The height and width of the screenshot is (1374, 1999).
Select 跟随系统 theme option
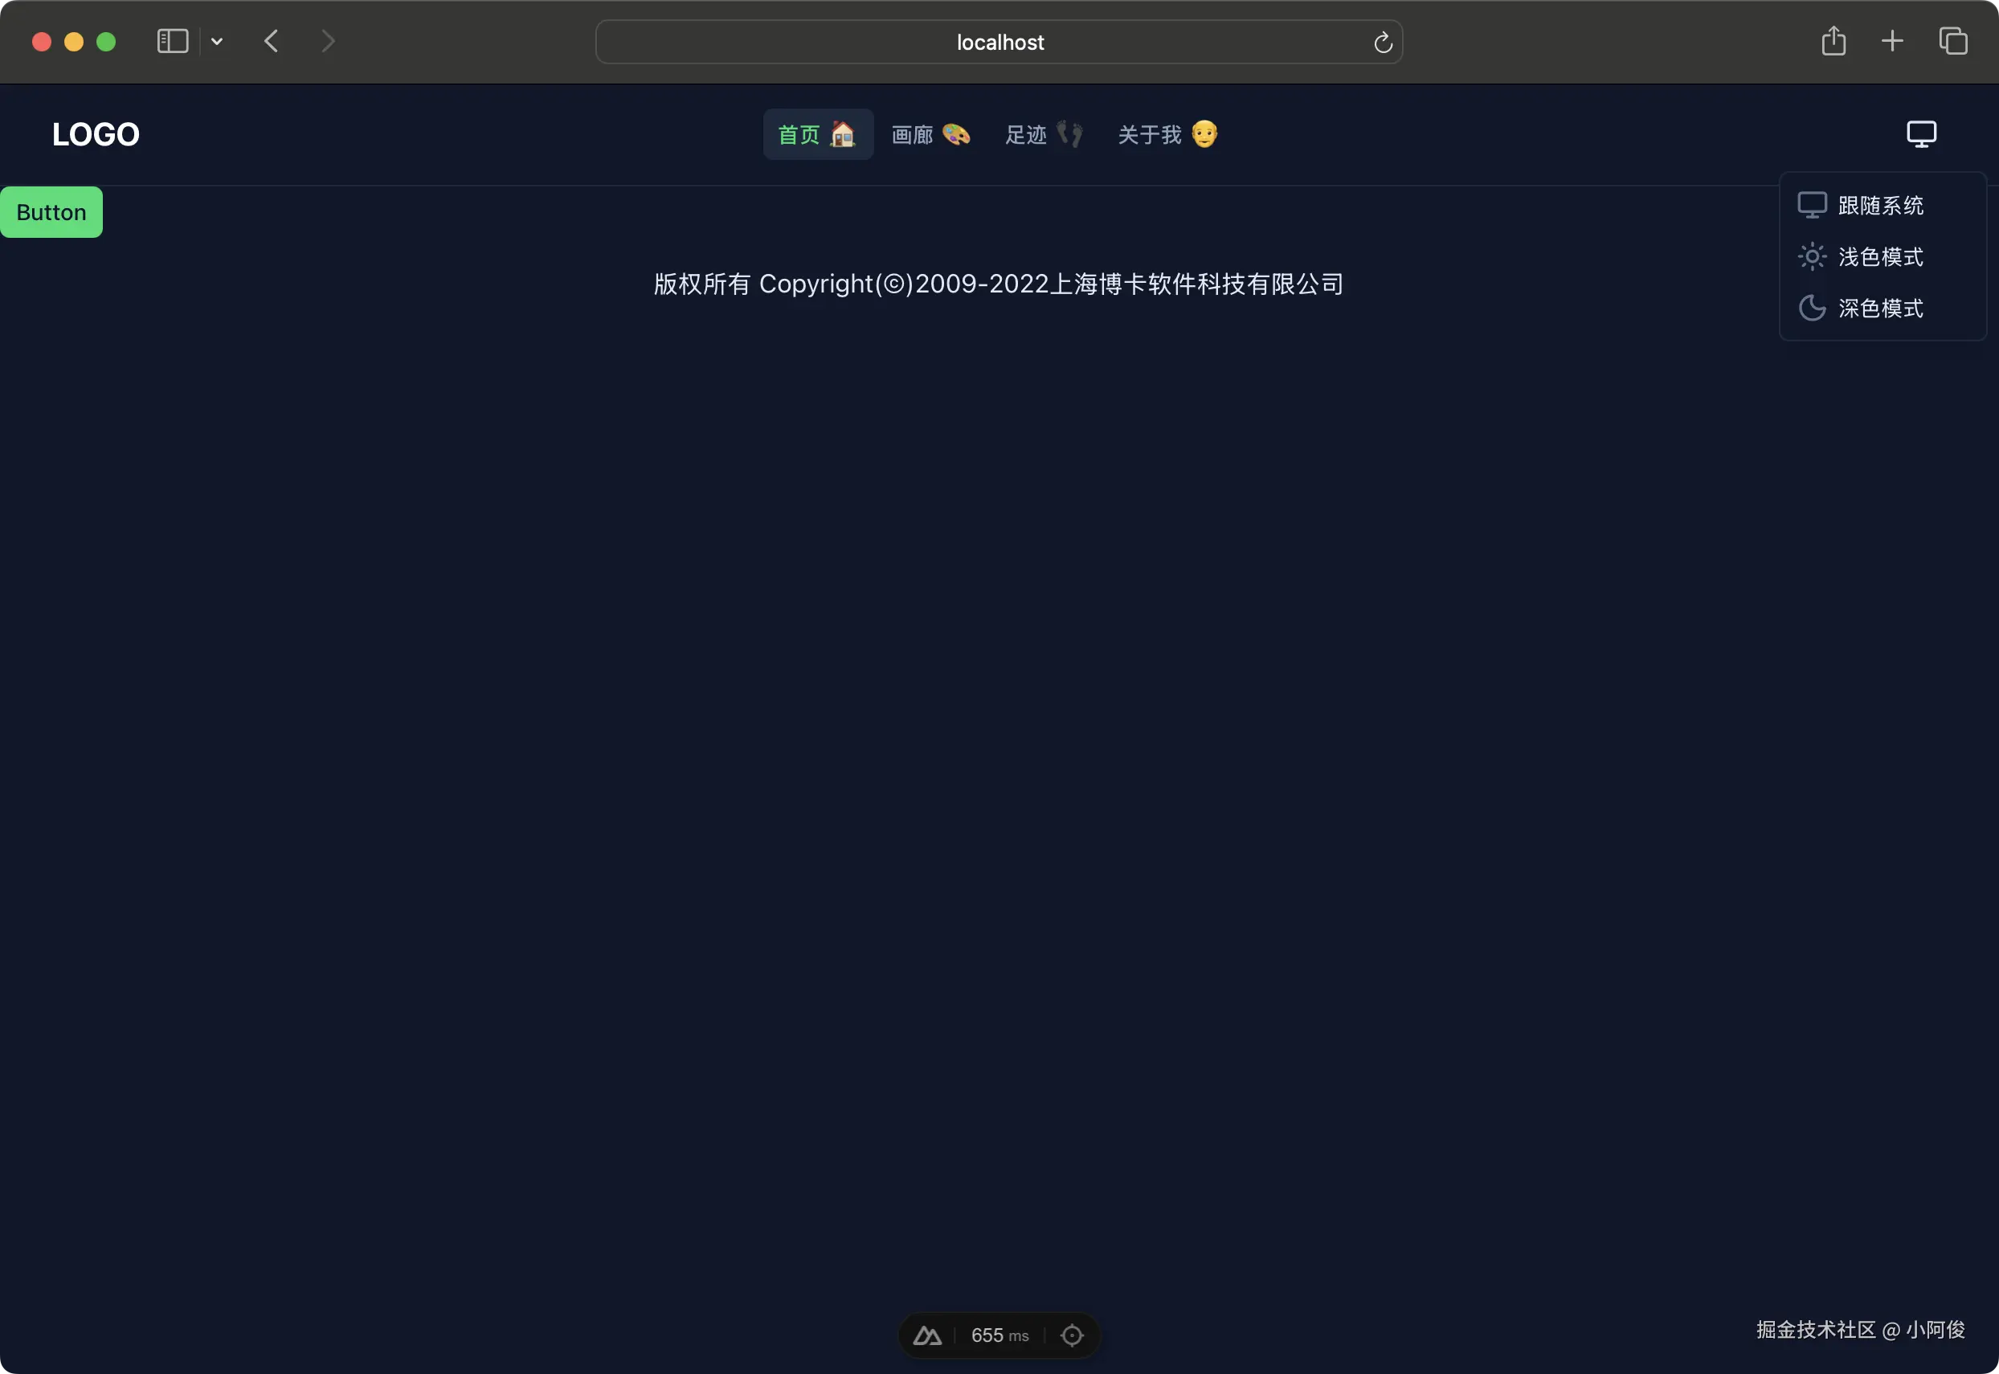pos(1880,206)
